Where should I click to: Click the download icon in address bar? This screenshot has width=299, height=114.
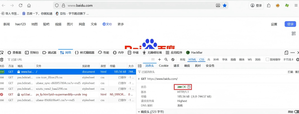click(x=218, y=6)
